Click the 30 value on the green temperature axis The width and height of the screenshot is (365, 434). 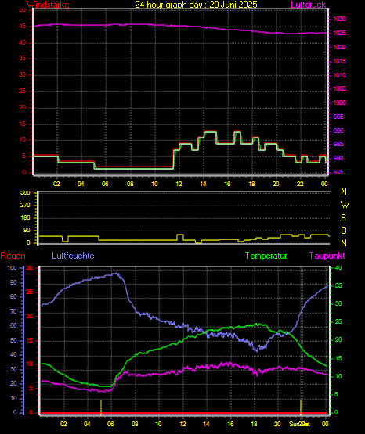[x=338, y=303]
